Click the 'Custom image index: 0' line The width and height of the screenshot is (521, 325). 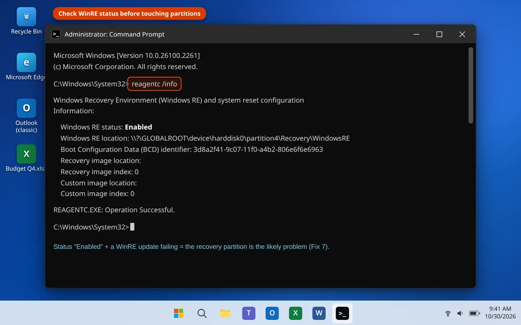click(97, 193)
